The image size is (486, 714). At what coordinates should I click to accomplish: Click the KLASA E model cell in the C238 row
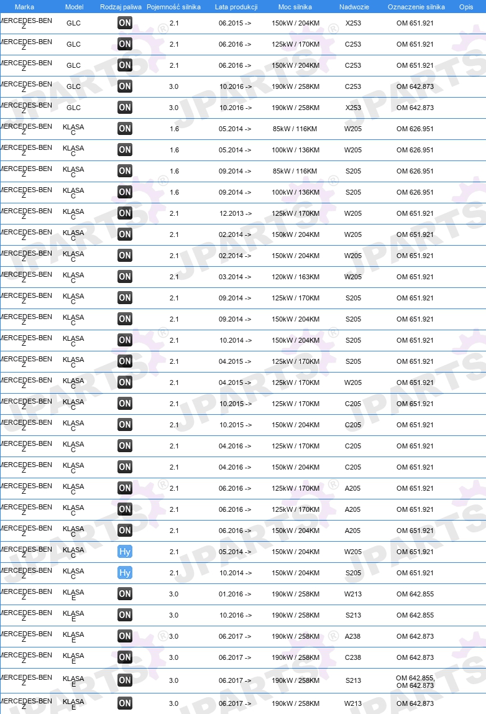(73, 658)
